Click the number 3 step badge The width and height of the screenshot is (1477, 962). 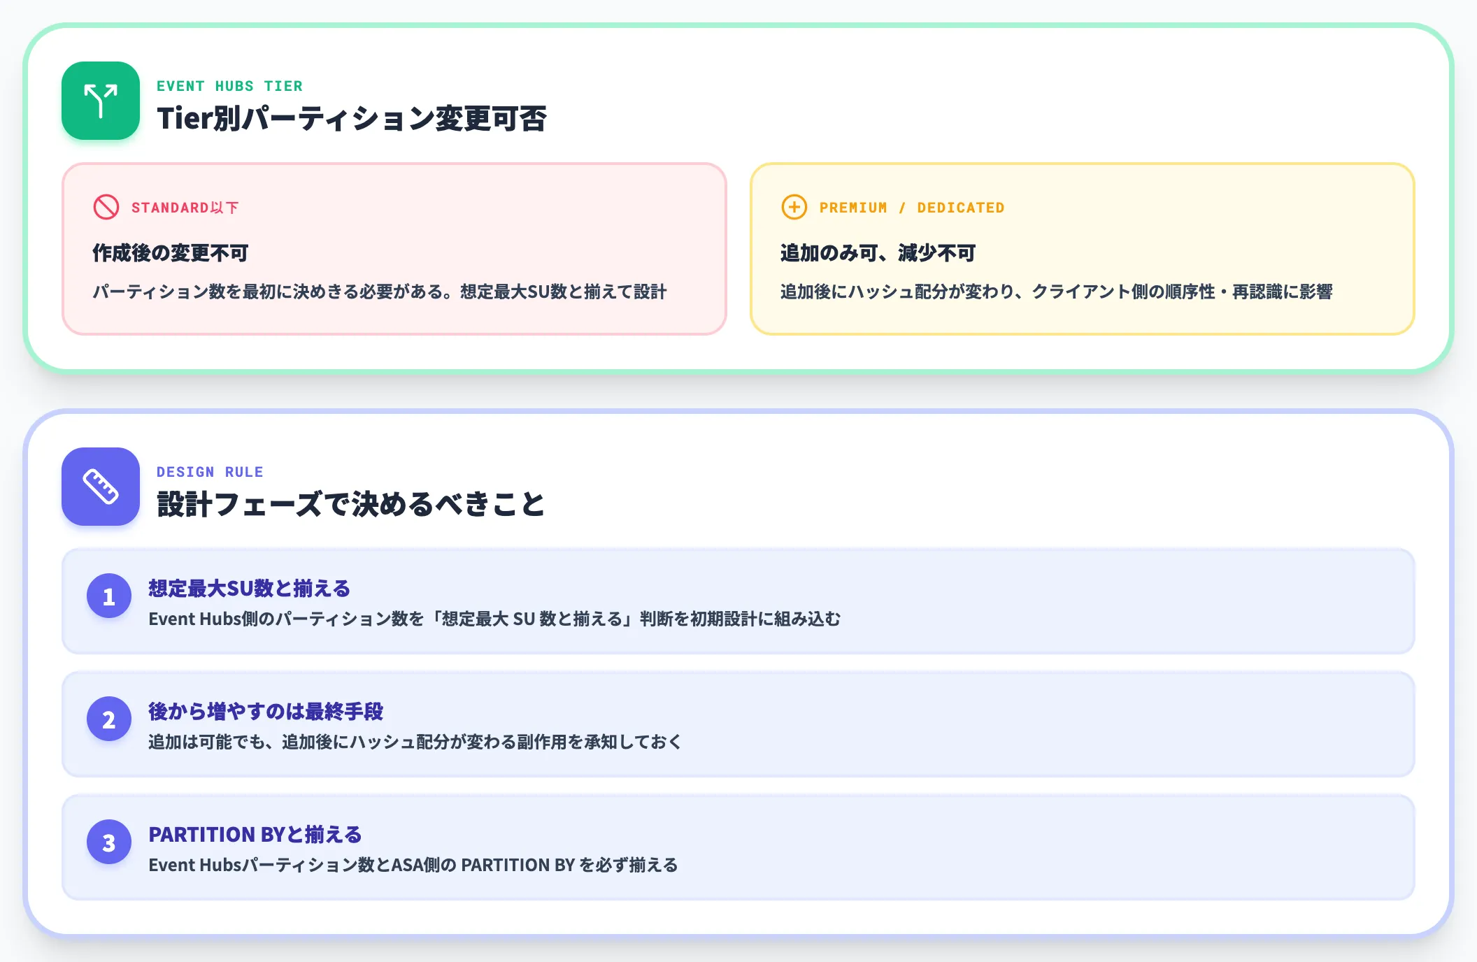click(x=109, y=842)
